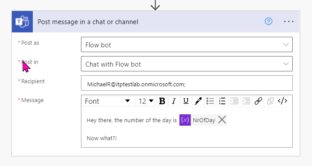Insert a bulleted list
This screenshot has height=166, width=312.
click(210, 101)
